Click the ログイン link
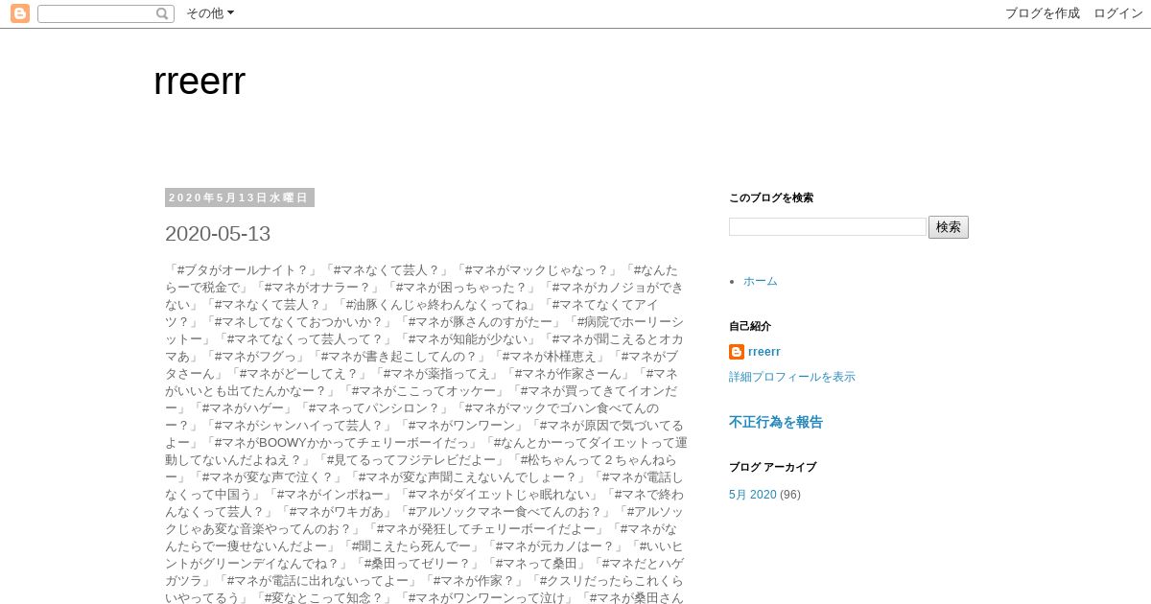Viewport: 1151px width, 604px height. point(1118,13)
